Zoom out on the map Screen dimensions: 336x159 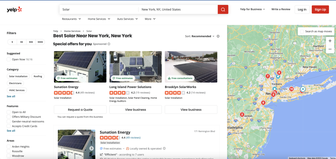tap(330, 49)
